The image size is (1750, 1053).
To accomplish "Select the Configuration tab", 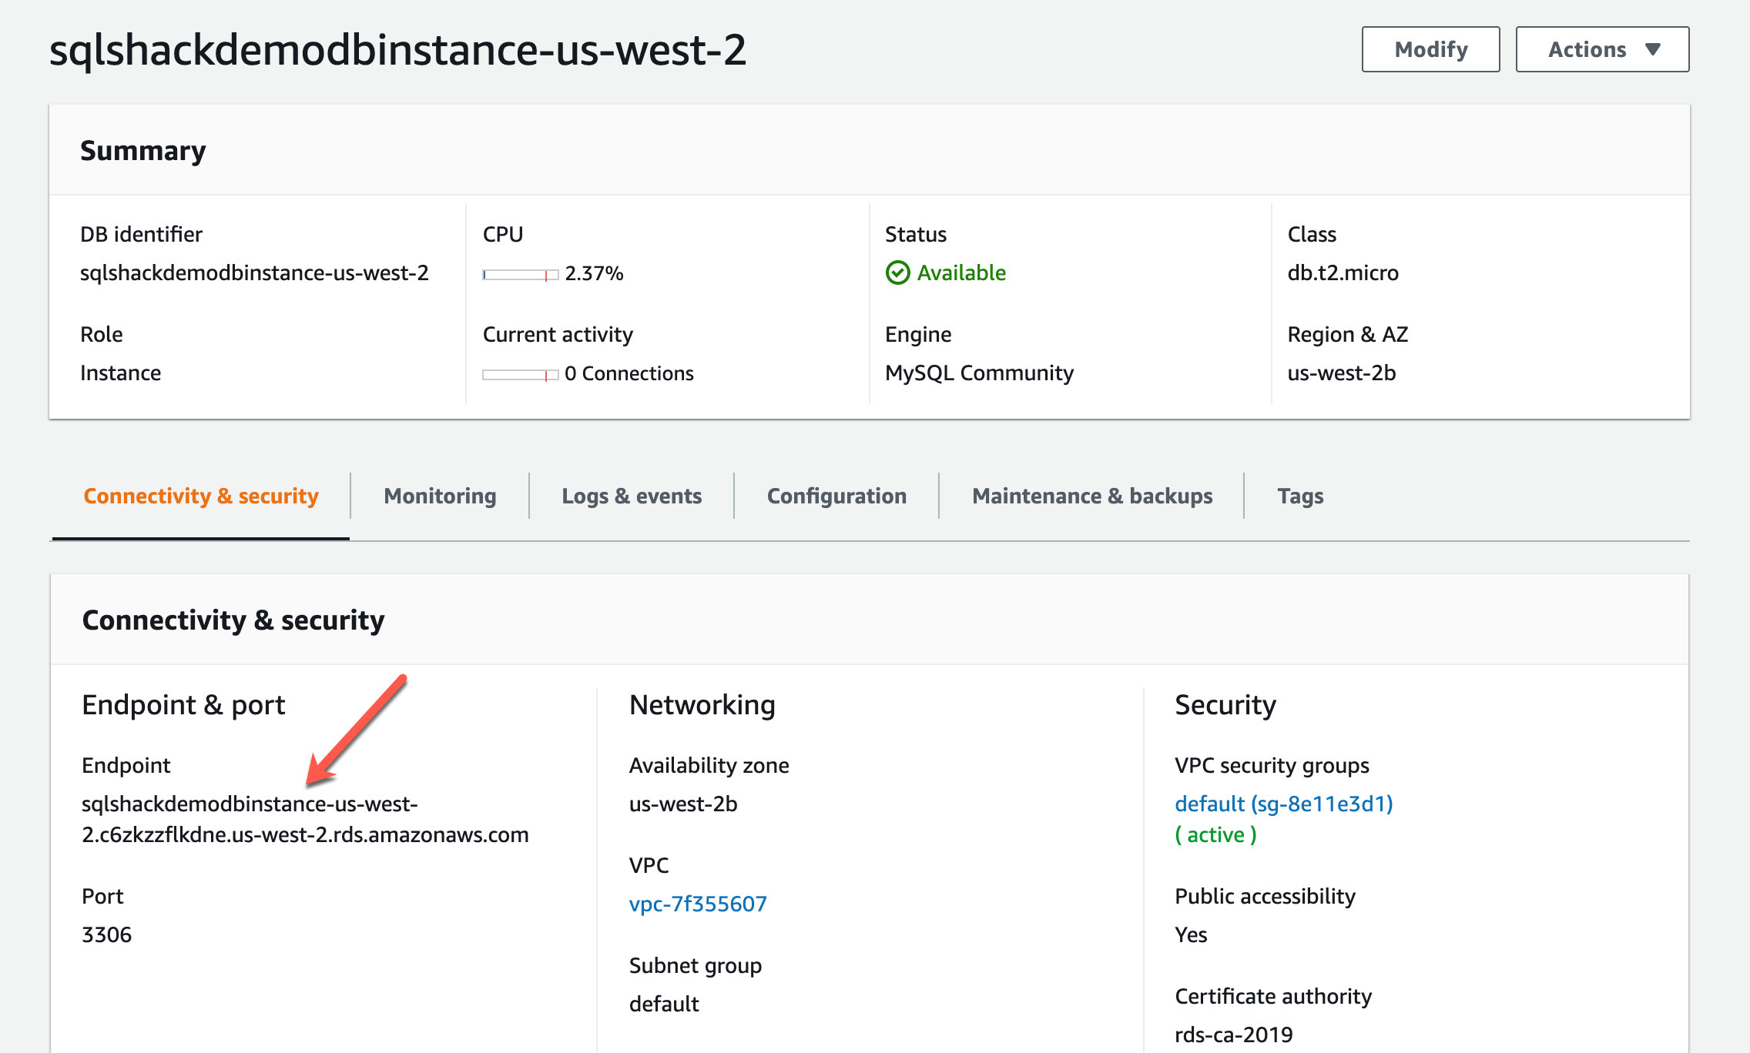I will [x=836, y=496].
